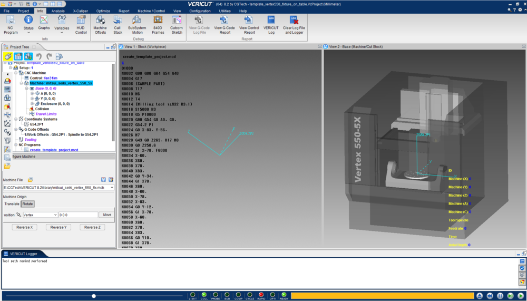
Task: Click the Reset Model eject button
Action: pos(480,296)
